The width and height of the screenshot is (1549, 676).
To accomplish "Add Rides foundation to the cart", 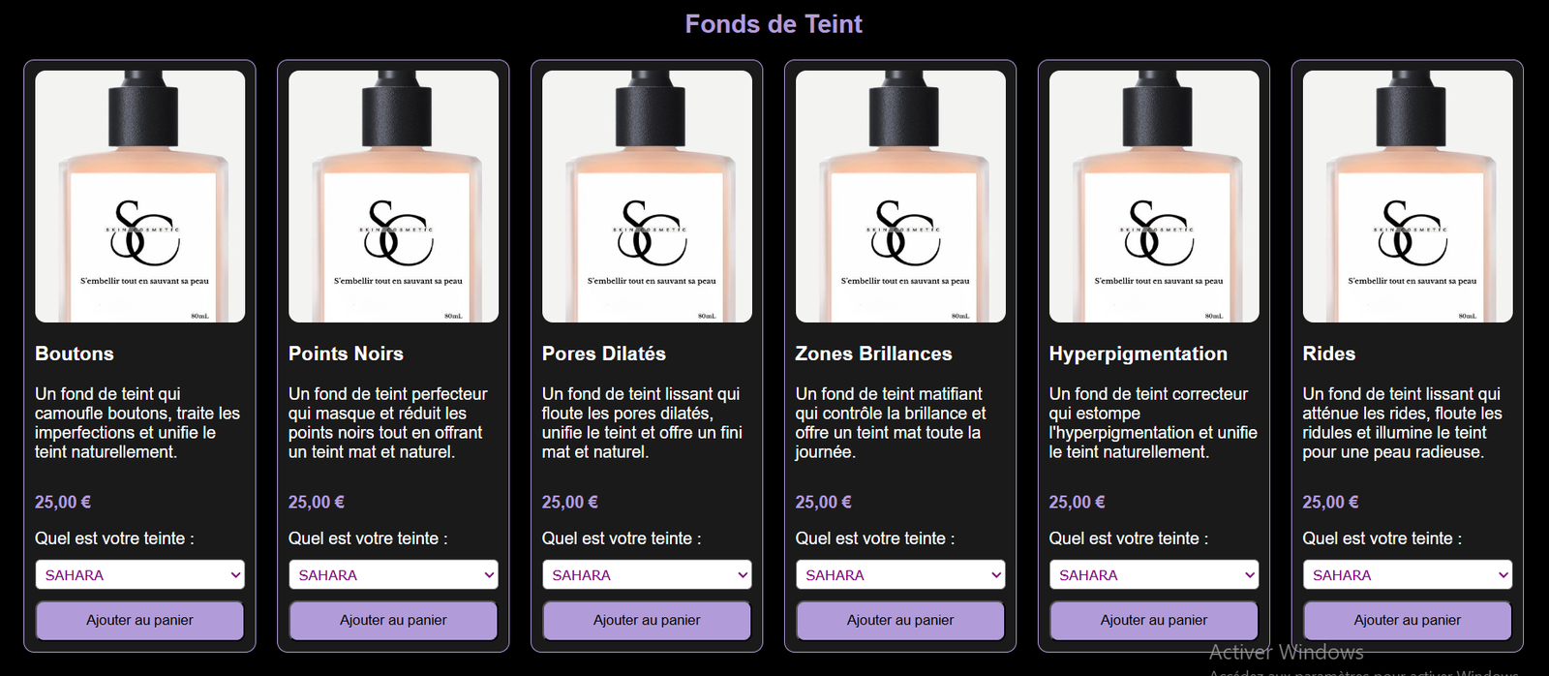I will pyautogui.click(x=1408, y=620).
